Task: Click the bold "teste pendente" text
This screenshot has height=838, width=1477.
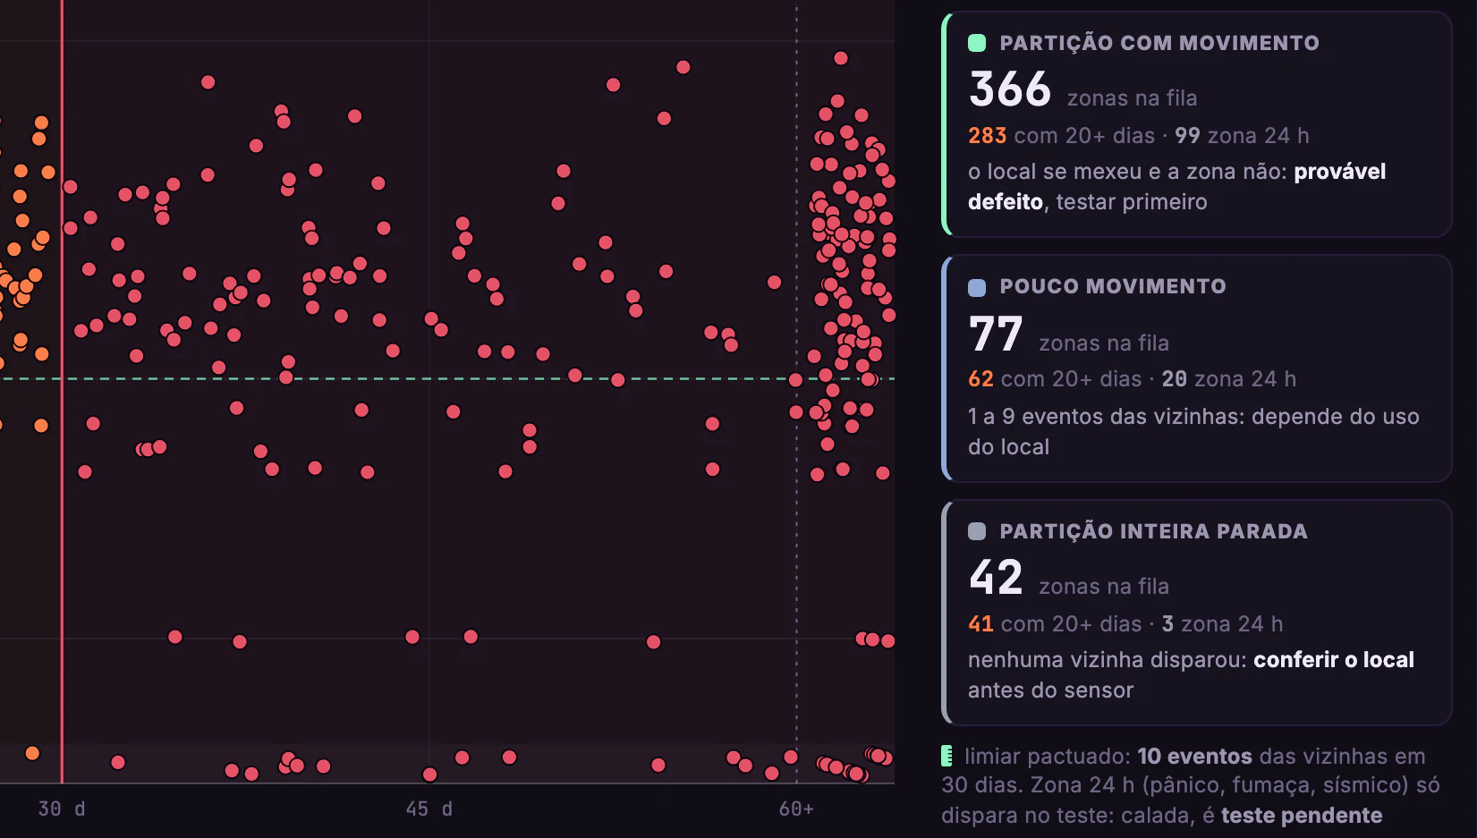Action: [x=1302, y=816]
